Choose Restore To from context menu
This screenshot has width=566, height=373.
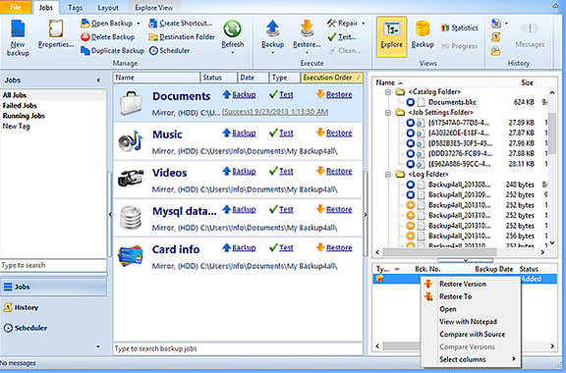[x=471, y=296]
